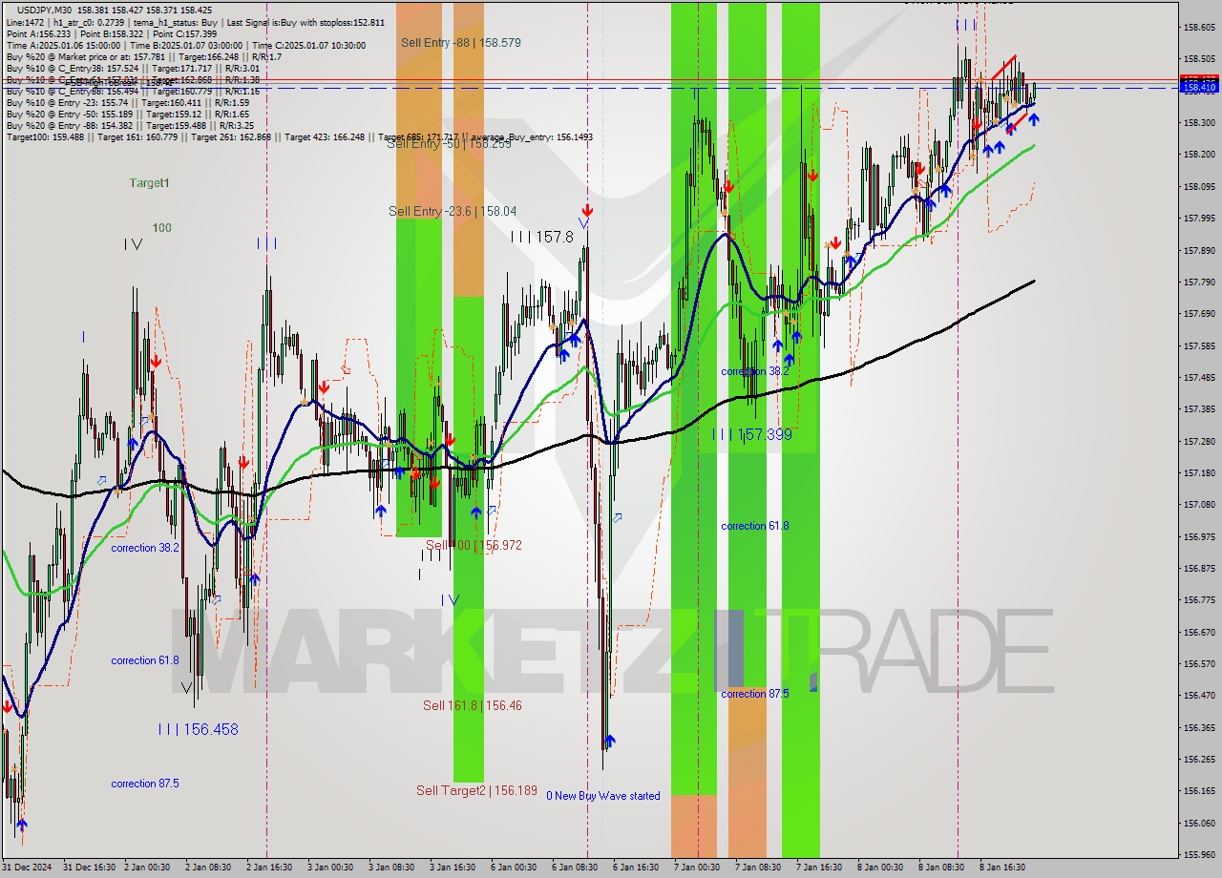Image resolution: width=1222 pixels, height=878 pixels.
Task: Select price axis value 157.180
Action: tap(1200, 473)
